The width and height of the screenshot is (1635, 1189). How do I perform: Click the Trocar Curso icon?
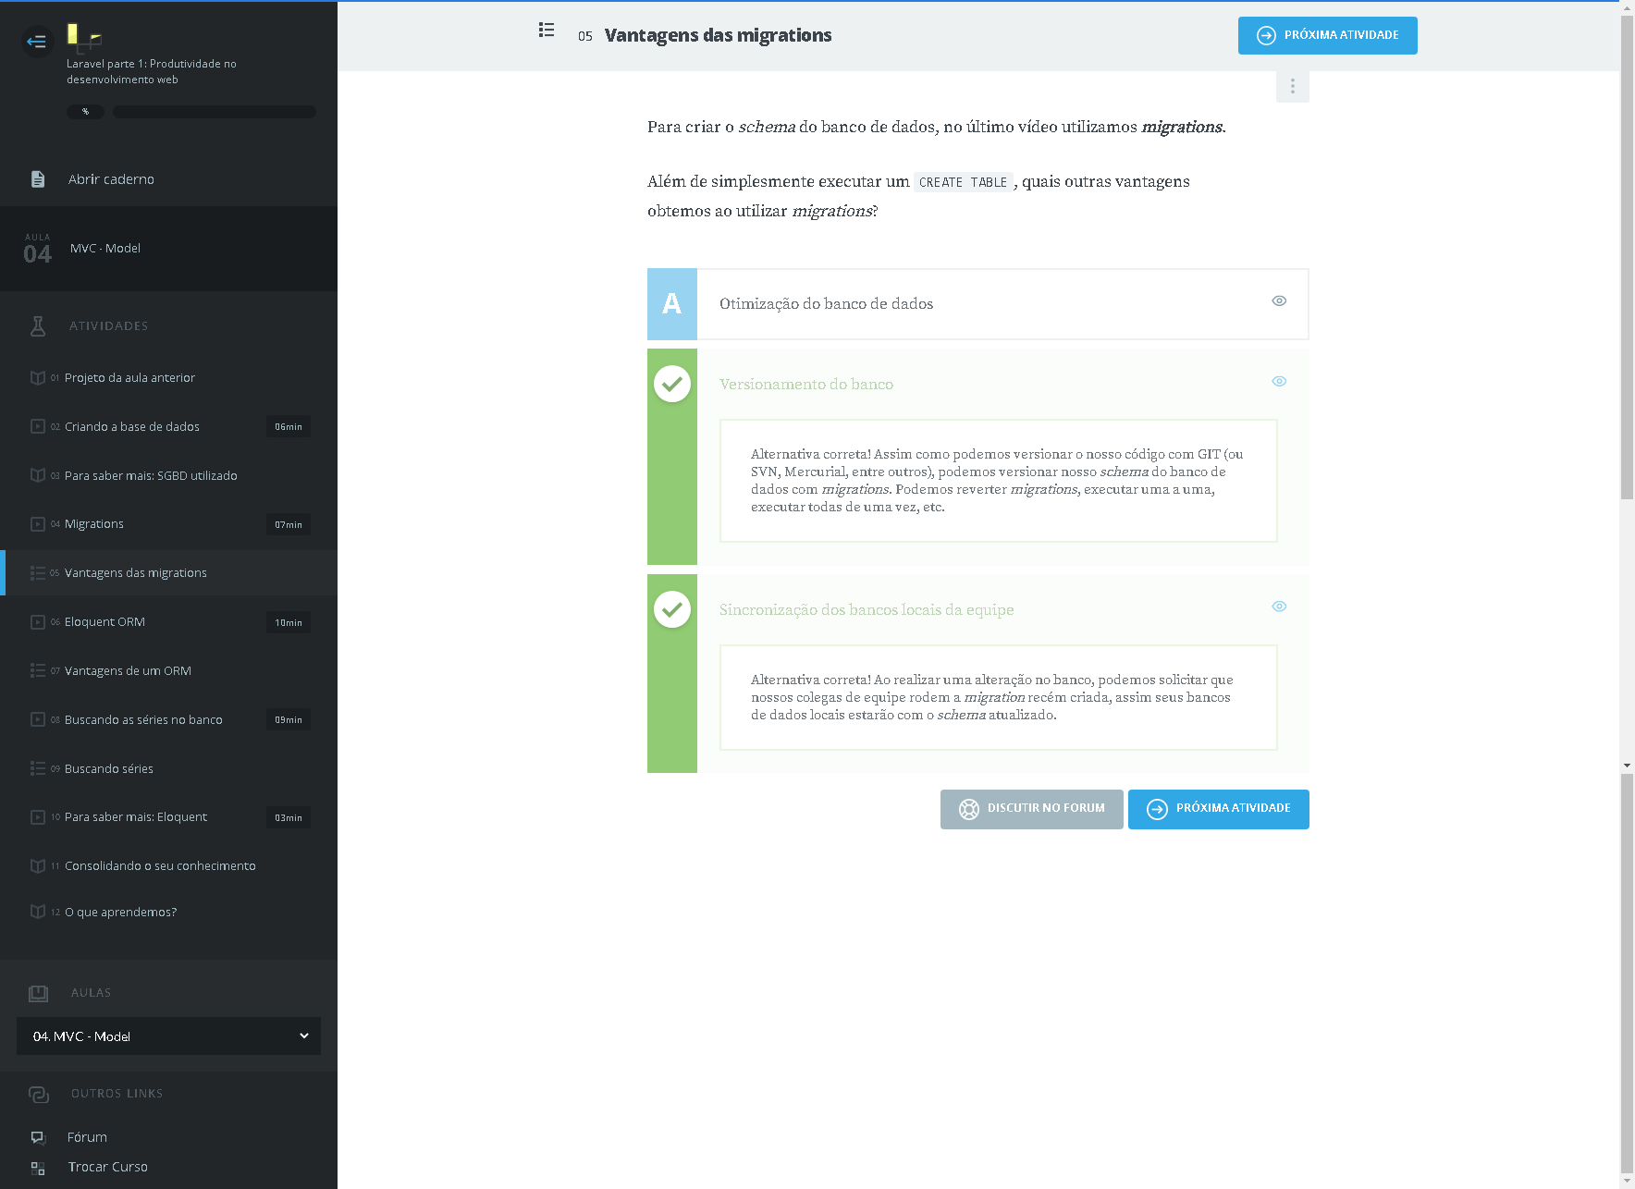pyautogui.click(x=38, y=1168)
